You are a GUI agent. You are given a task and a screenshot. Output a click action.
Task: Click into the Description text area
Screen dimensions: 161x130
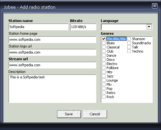[52, 89]
